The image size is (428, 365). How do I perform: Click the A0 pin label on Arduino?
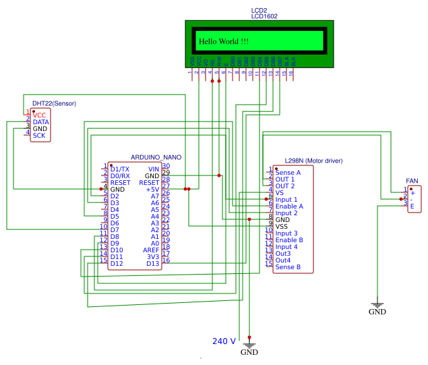155,244
